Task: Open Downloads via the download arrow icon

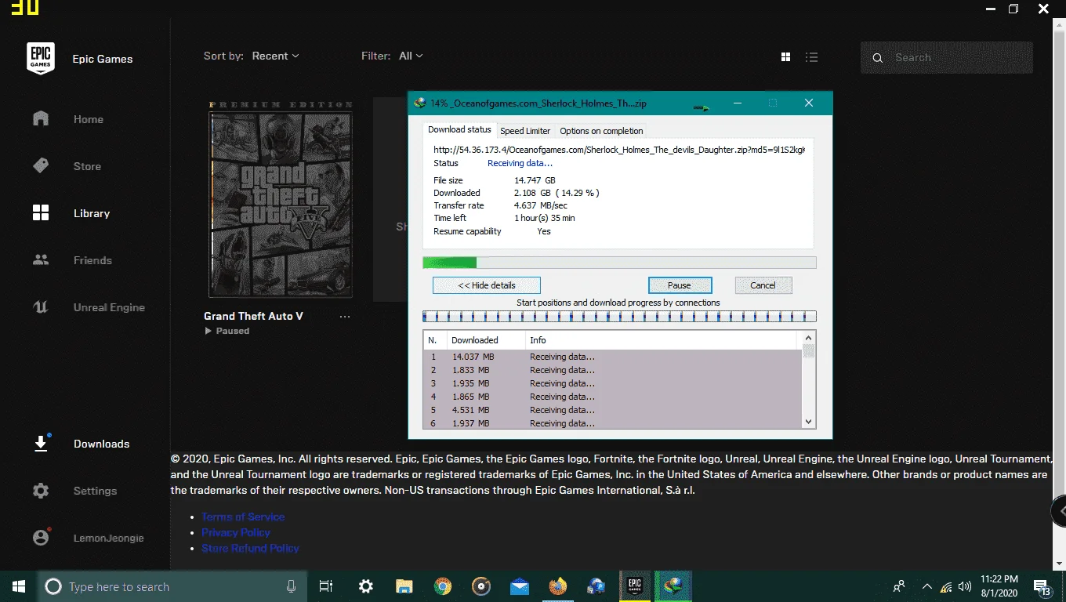Action: pyautogui.click(x=41, y=444)
